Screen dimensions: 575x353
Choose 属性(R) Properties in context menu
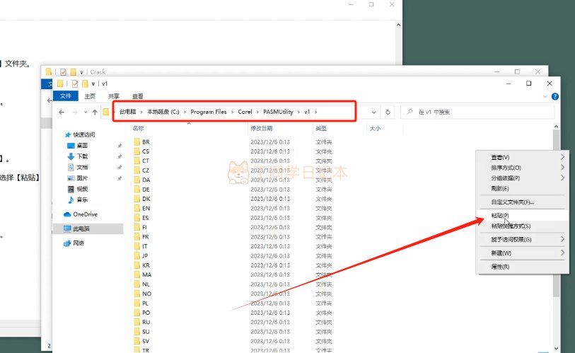pyautogui.click(x=501, y=267)
